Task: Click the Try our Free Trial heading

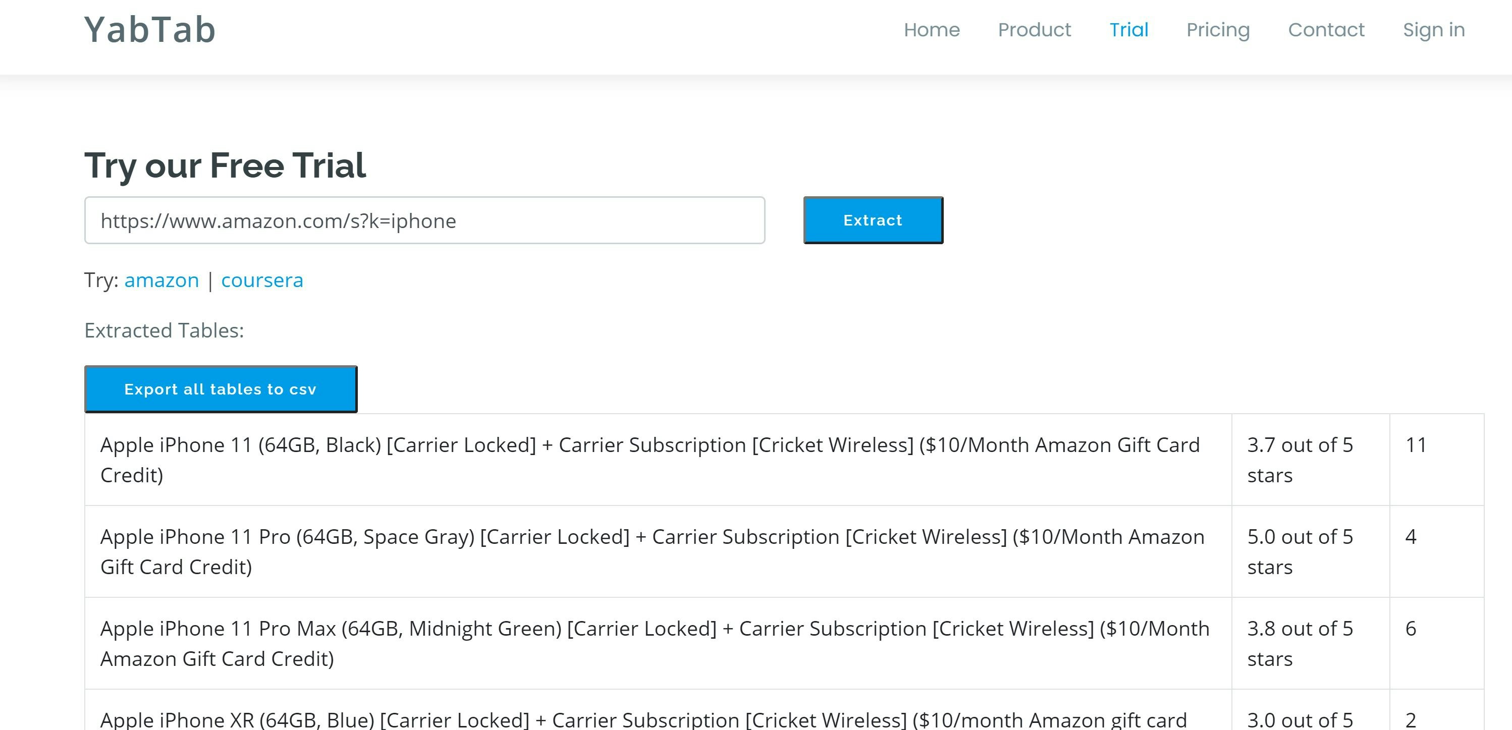Action: [x=226, y=165]
